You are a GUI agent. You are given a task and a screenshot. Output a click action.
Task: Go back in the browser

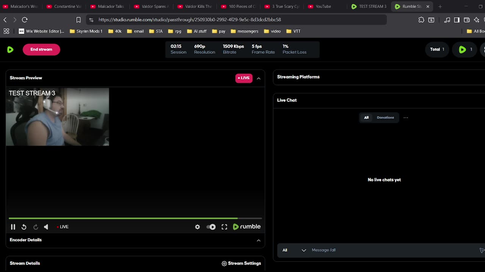click(x=5, y=20)
